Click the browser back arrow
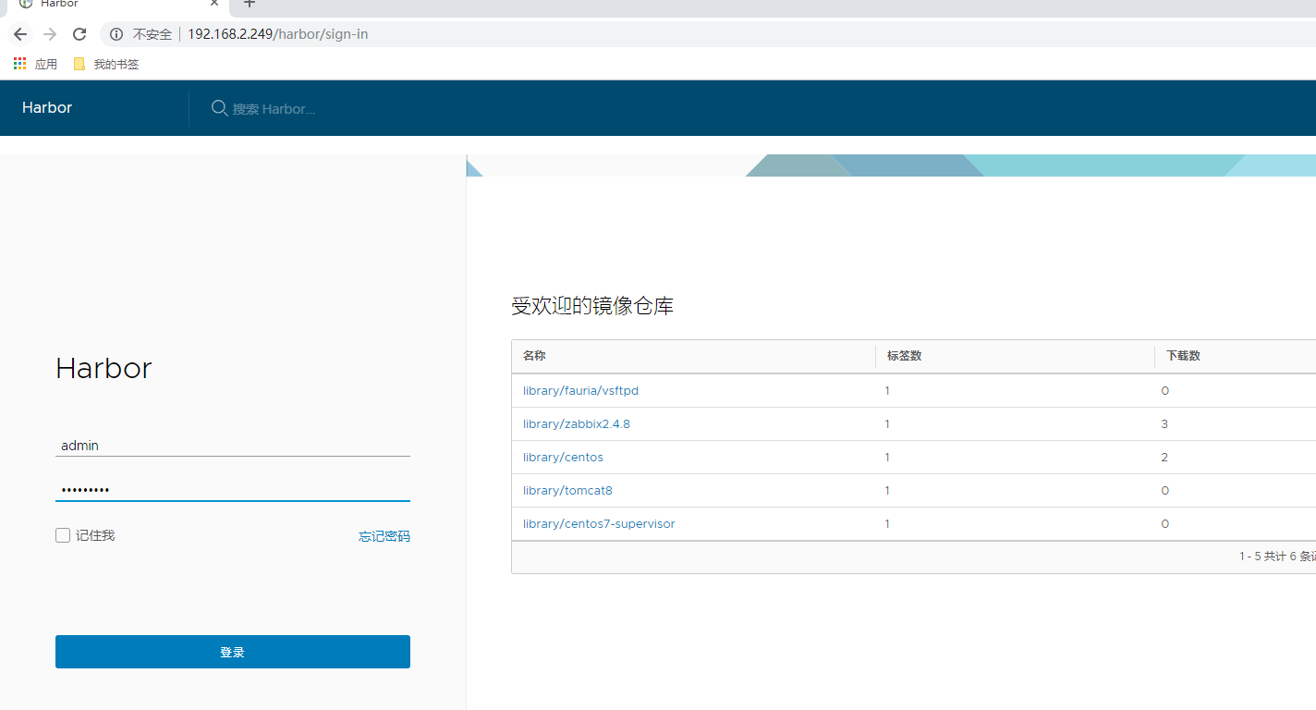Viewport: 1316px width, 710px height. click(20, 34)
